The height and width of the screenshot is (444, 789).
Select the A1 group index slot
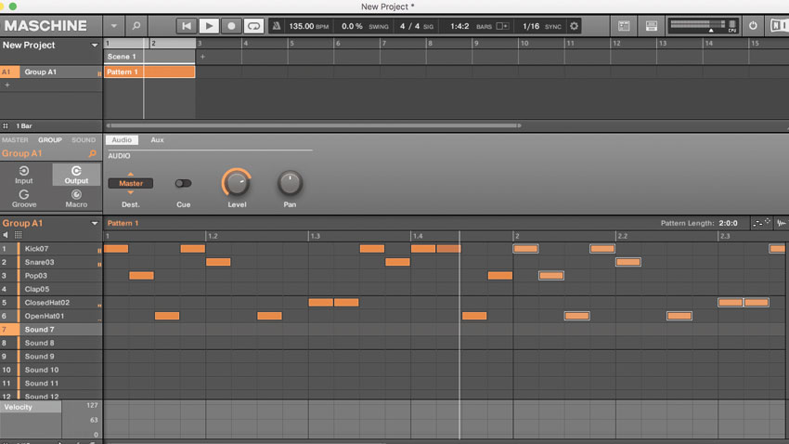pyautogui.click(x=9, y=72)
